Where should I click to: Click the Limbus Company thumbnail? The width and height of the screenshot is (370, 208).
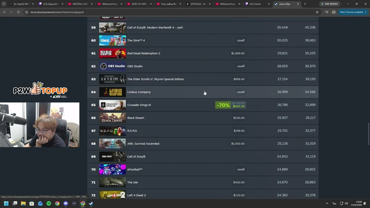pyautogui.click(x=112, y=92)
